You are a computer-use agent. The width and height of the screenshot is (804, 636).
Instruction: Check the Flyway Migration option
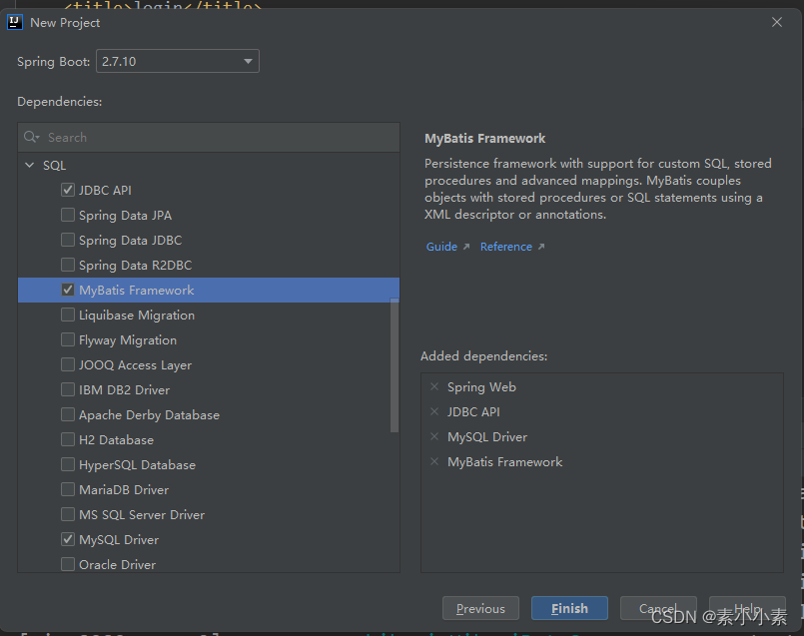68,339
